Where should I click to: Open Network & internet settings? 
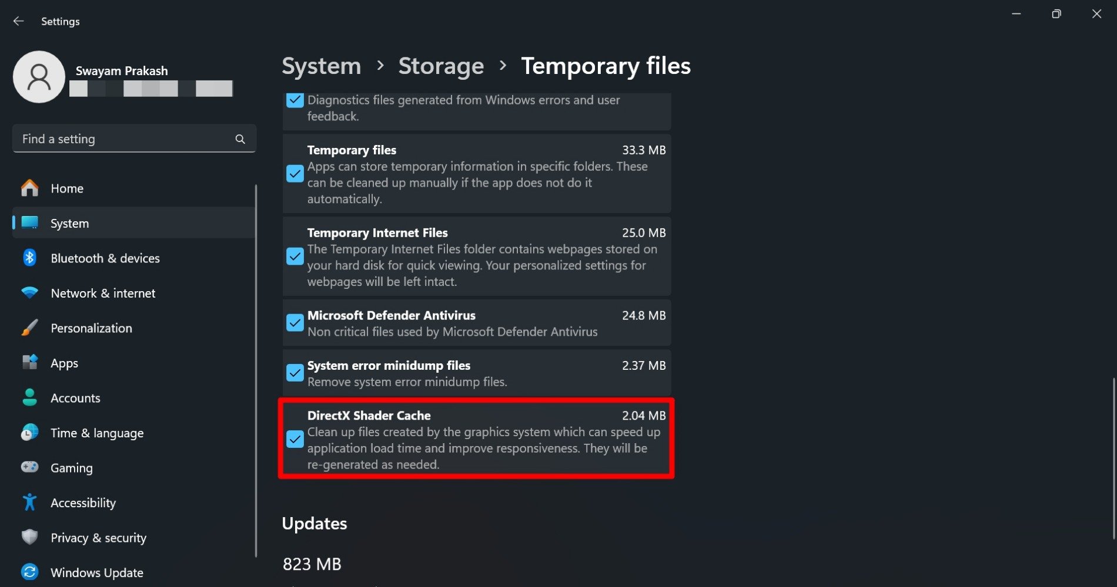click(103, 293)
